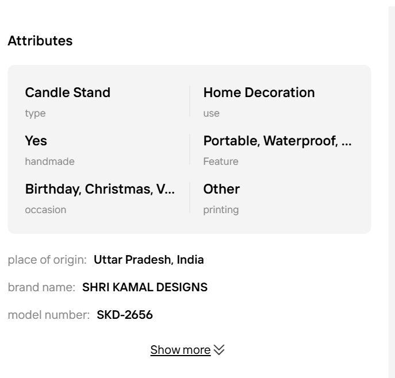Click the 'handmade' attribute label
Viewport: 395px width, 378px height.
49,161
